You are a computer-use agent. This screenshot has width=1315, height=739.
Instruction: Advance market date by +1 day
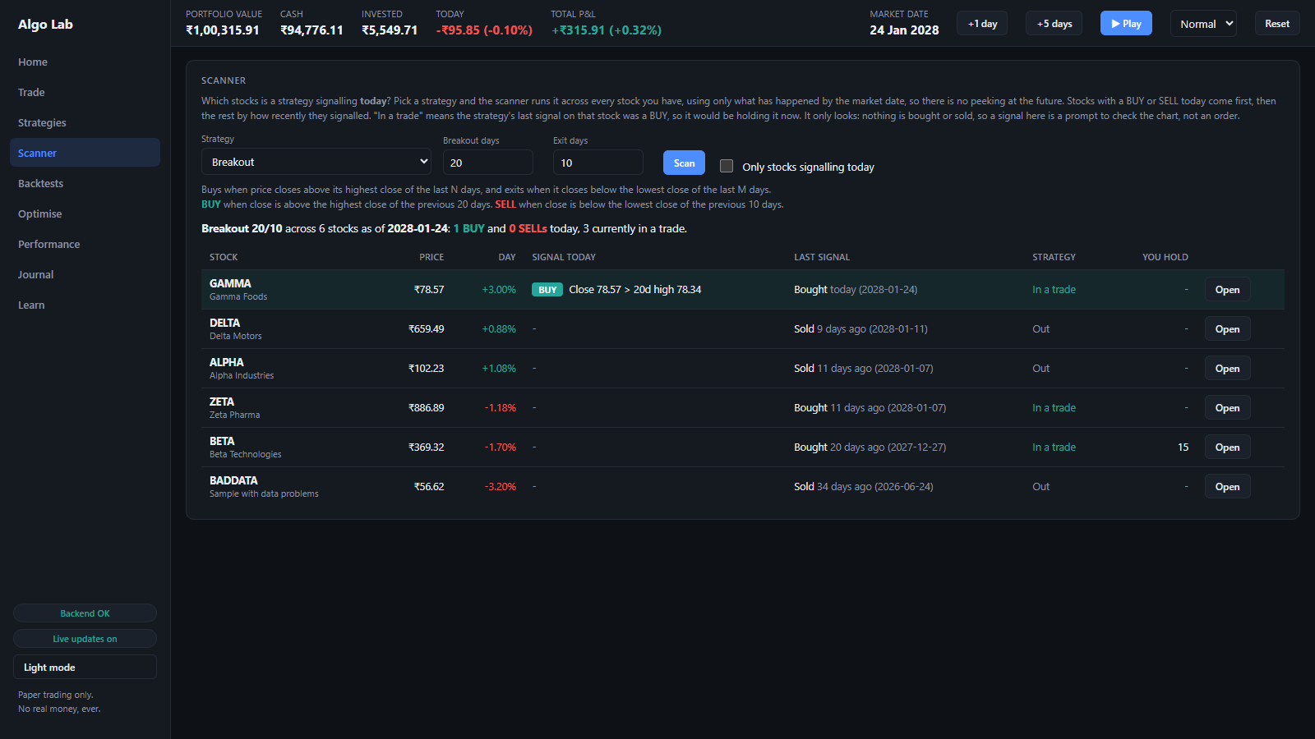982,24
